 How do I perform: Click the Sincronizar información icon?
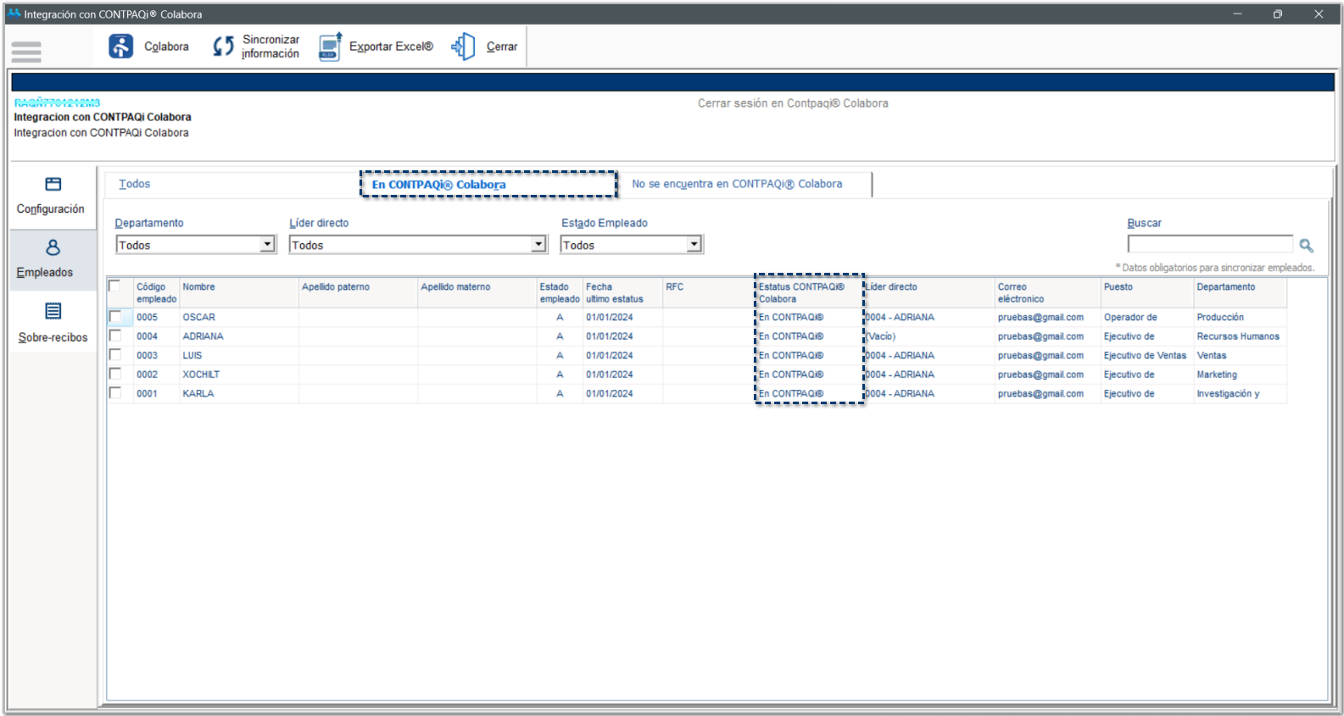coord(223,47)
